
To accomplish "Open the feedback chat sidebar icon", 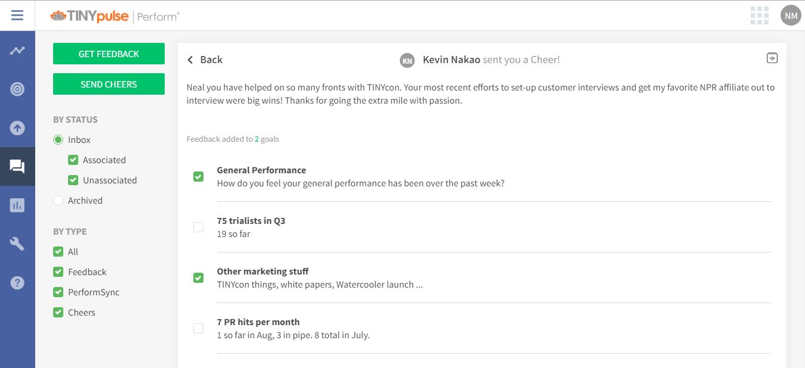I will [17, 167].
